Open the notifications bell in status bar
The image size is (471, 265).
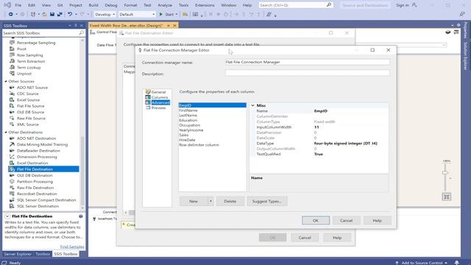(456, 263)
